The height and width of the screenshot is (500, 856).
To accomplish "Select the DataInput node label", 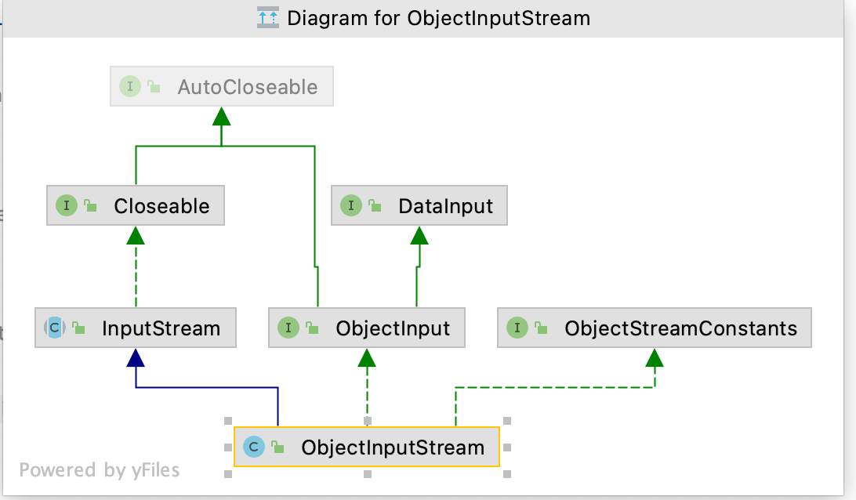I will pyautogui.click(x=445, y=206).
